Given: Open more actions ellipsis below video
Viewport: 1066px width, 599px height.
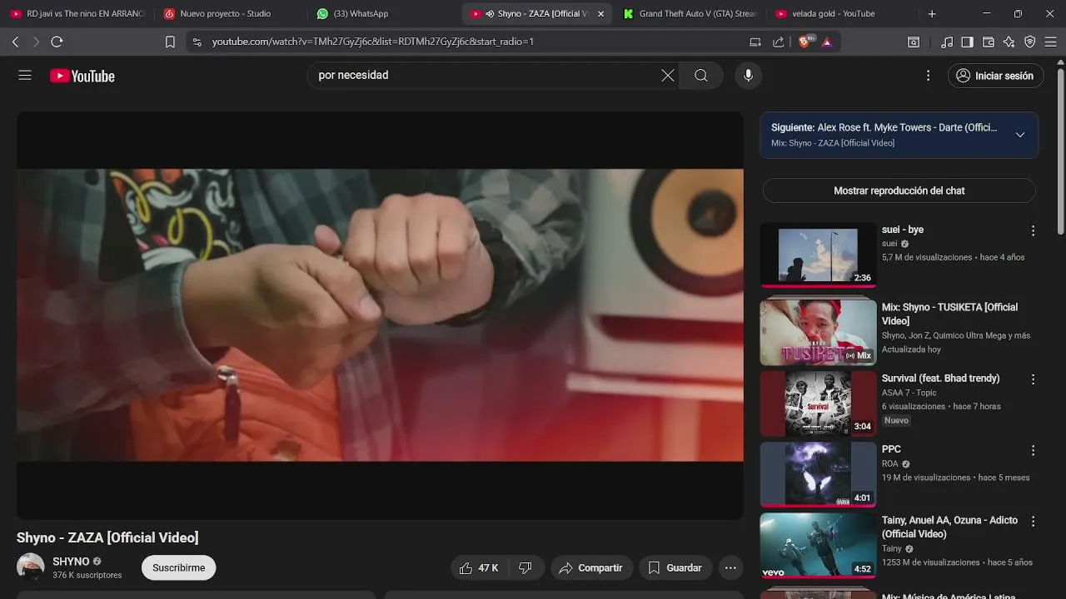Looking at the screenshot, I should (x=730, y=567).
